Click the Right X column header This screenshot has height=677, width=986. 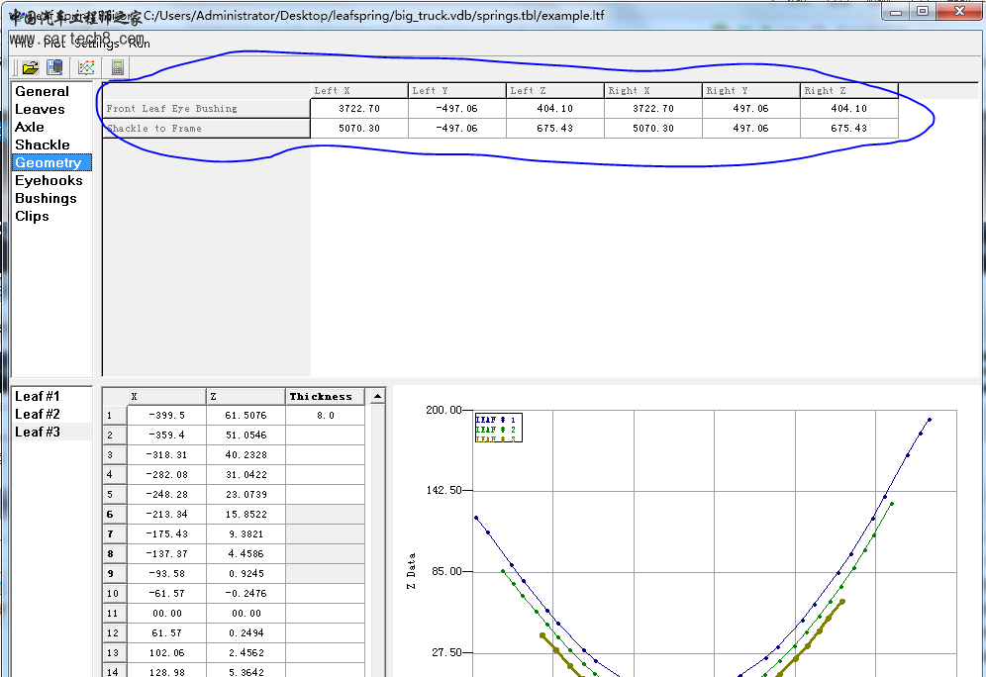tap(653, 90)
